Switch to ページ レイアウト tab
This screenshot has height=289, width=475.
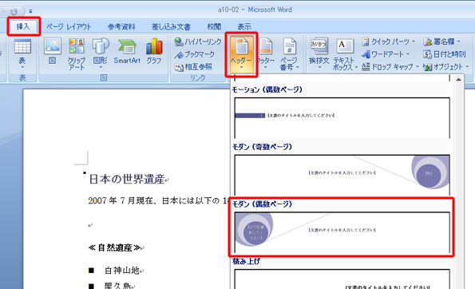(69, 26)
